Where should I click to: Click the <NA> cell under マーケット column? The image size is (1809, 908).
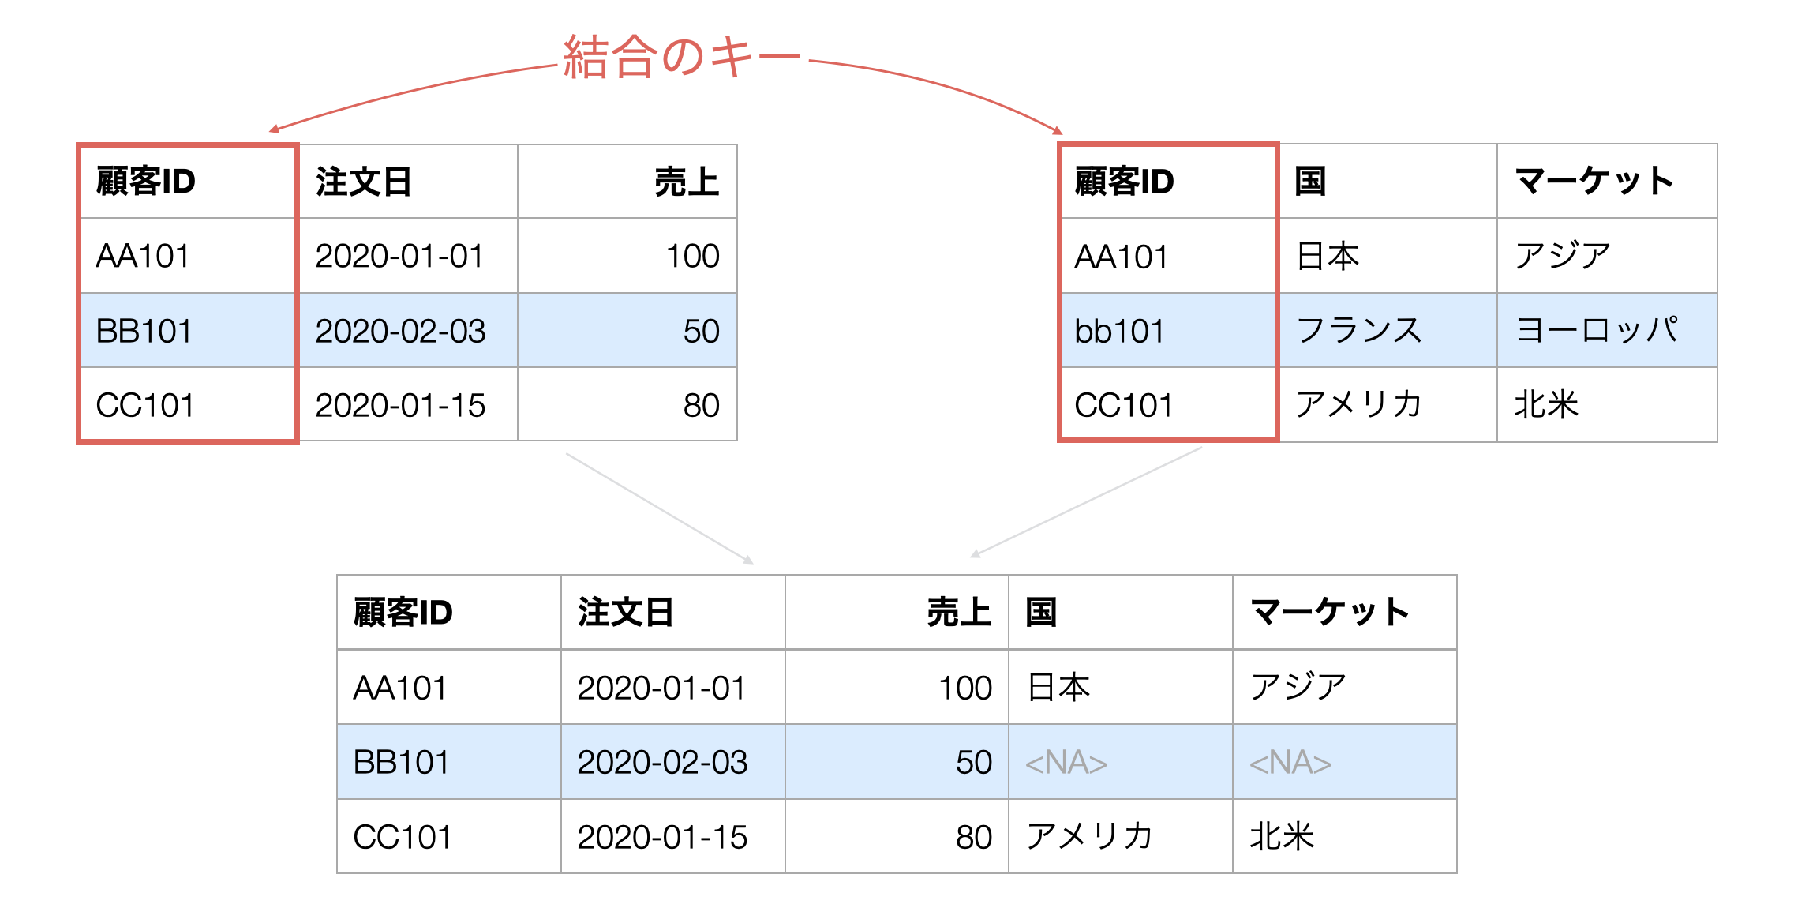pos(1345,762)
